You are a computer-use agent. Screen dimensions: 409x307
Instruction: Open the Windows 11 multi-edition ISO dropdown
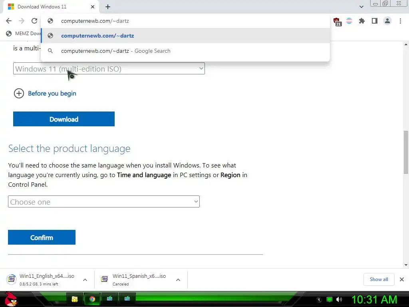coord(109,69)
